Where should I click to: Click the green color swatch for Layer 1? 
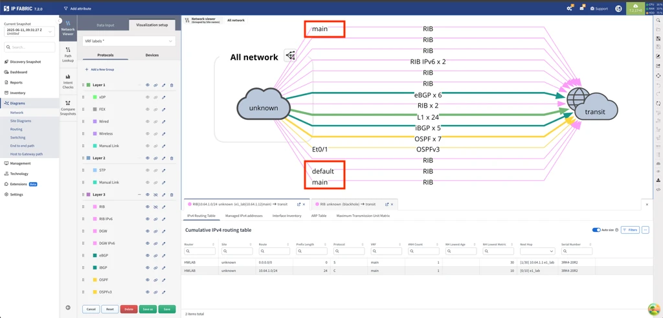pyautogui.click(x=89, y=85)
